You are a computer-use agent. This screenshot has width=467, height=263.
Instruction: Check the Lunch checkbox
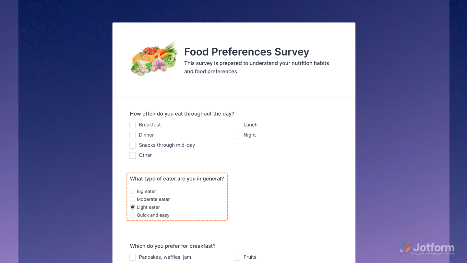coord(237,125)
